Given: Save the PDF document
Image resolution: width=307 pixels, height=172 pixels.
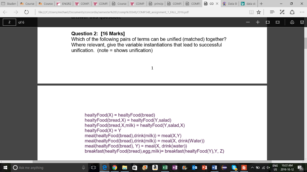Looking at the screenshot, I should [x=302, y=22].
